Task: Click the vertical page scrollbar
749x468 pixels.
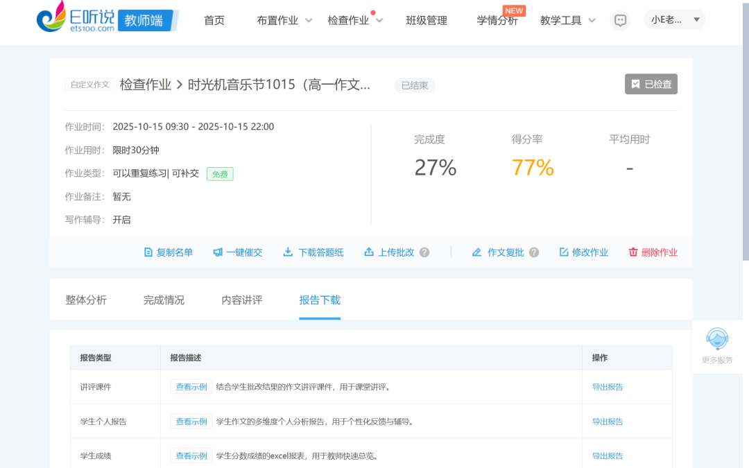Action: [x=745, y=139]
